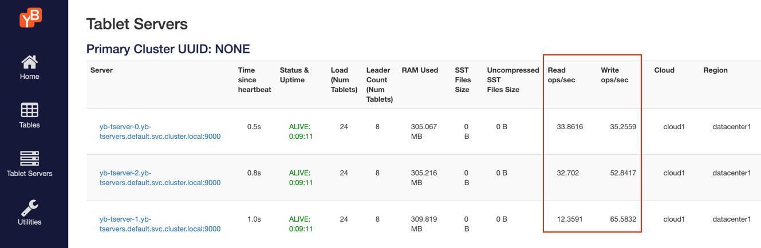The height and width of the screenshot is (248, 761).
Task: Click ALIVE status of yb-tserver-0
Action: tap(301, 131)
